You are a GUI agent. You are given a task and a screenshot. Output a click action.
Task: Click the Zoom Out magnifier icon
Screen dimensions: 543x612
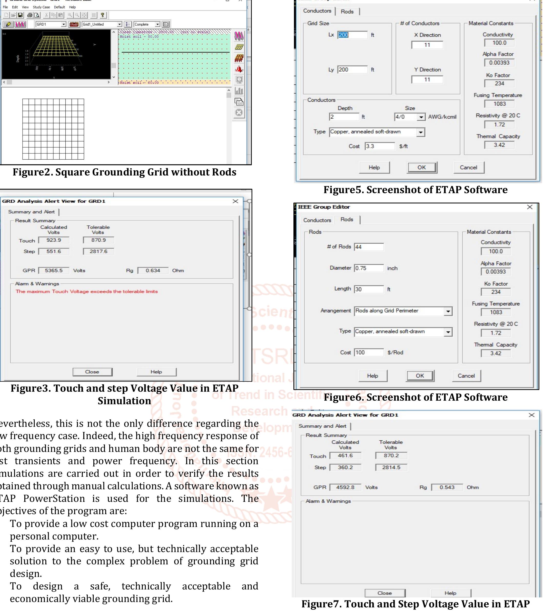tap(77, 15)
